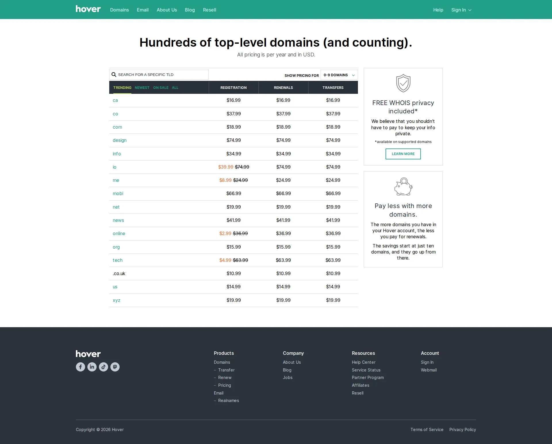Open Domains in the top navigation
The width and height of the screenshot is (552, 444).
(119, 10)
